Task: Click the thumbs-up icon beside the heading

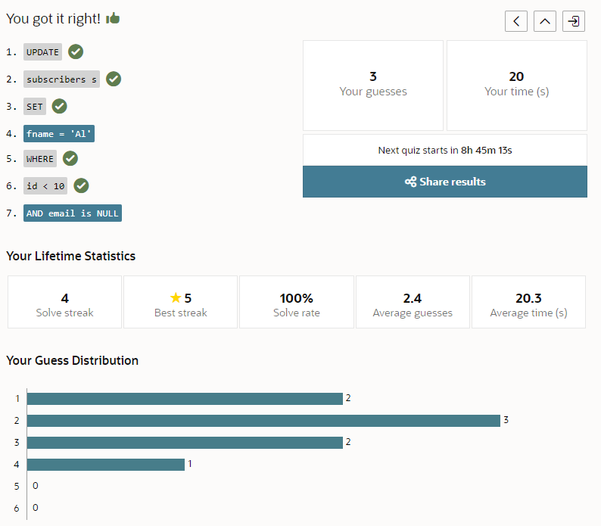Action: [x=113, y=18]
